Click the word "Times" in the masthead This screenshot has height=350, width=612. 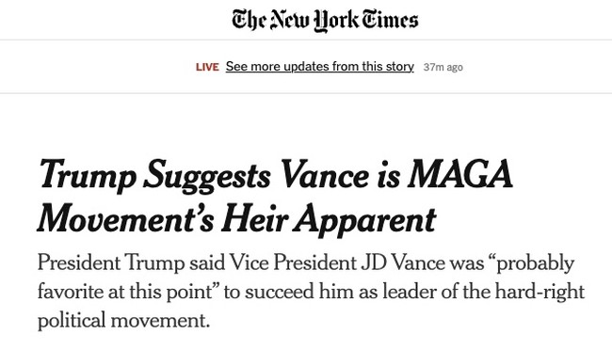pos(390,20)
